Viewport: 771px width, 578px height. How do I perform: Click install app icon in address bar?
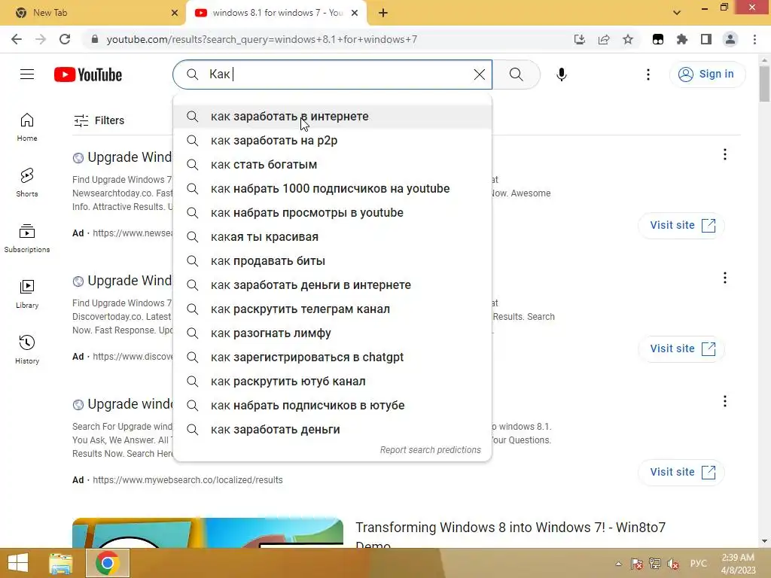580,39
